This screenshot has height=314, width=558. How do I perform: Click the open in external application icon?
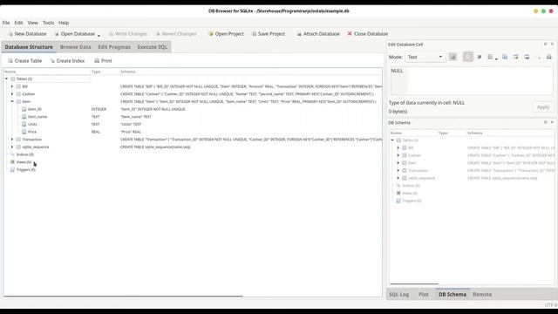coord(490,57)
